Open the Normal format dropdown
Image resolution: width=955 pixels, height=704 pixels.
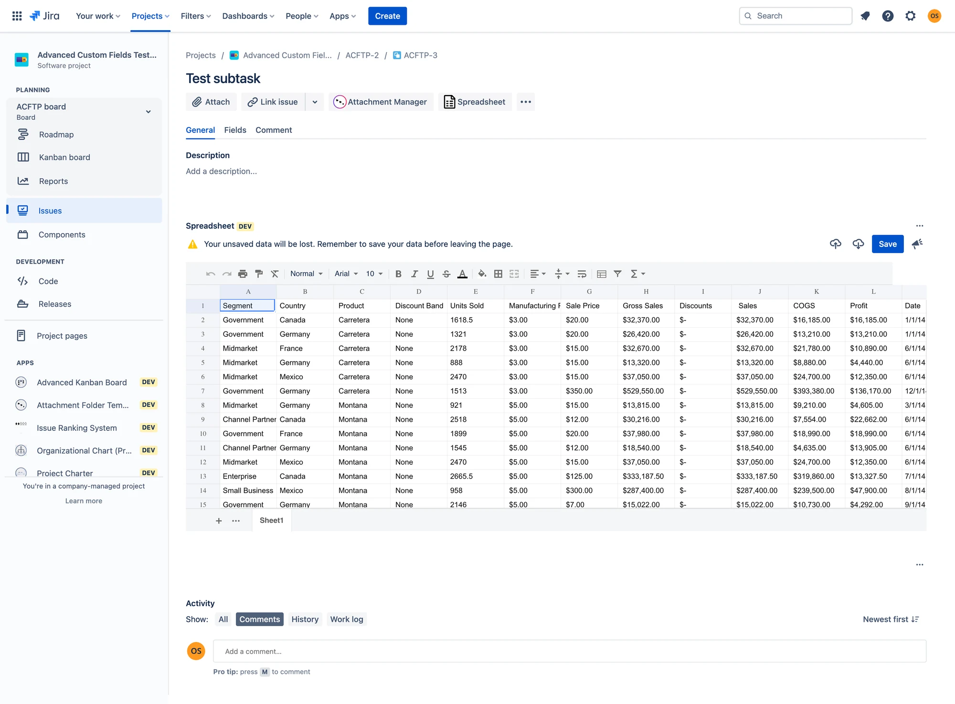click(x=307, y=274)
